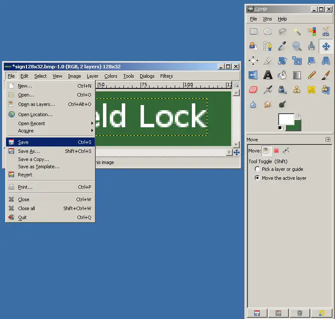Pick the Eraser tool
The image size is (335, 319).
point(253,90)
